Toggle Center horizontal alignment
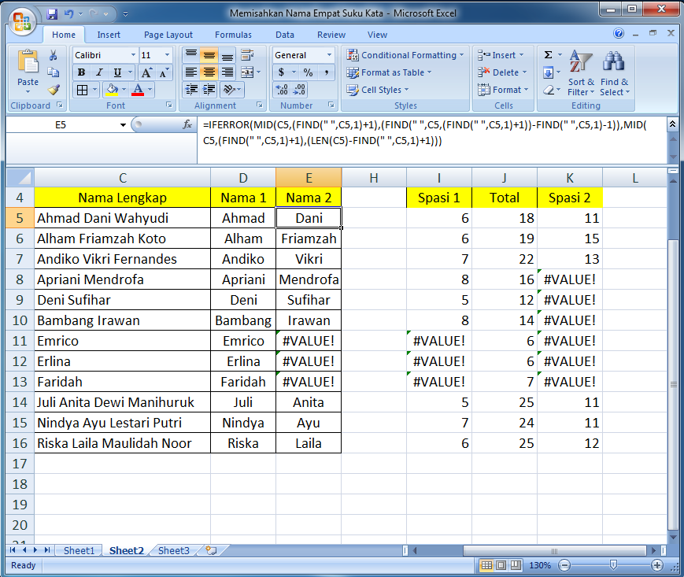Image resolution: width=684 pixels, height=577 pixels. click(209, 72)
